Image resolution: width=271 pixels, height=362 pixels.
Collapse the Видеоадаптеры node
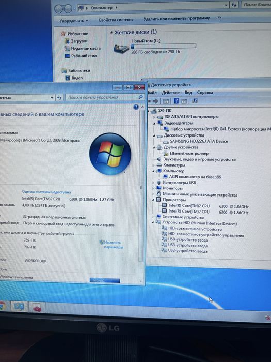click(154, 123)
